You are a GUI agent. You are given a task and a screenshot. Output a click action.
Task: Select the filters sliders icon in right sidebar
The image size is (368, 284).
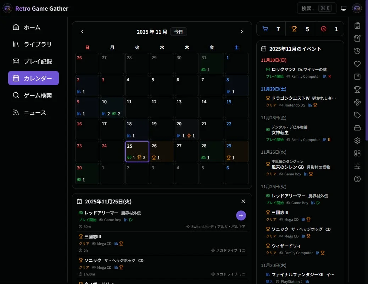357,166
